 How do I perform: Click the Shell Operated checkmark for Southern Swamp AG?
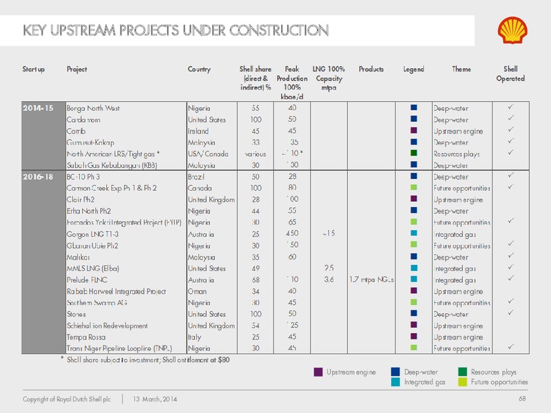pyautogui.click(x=511, y=301)
